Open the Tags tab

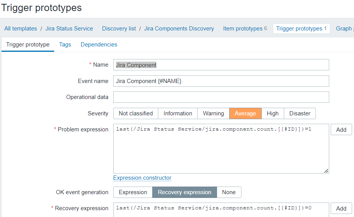coord(65,45)
